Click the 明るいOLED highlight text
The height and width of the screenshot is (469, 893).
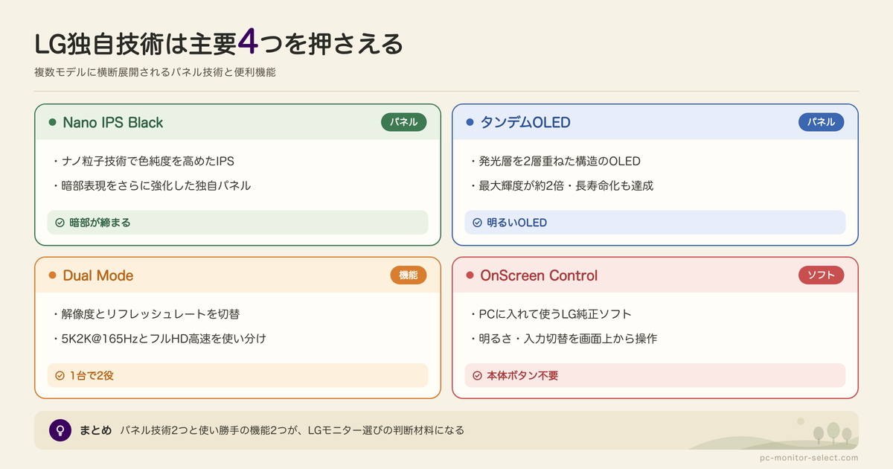pos(517,223)
